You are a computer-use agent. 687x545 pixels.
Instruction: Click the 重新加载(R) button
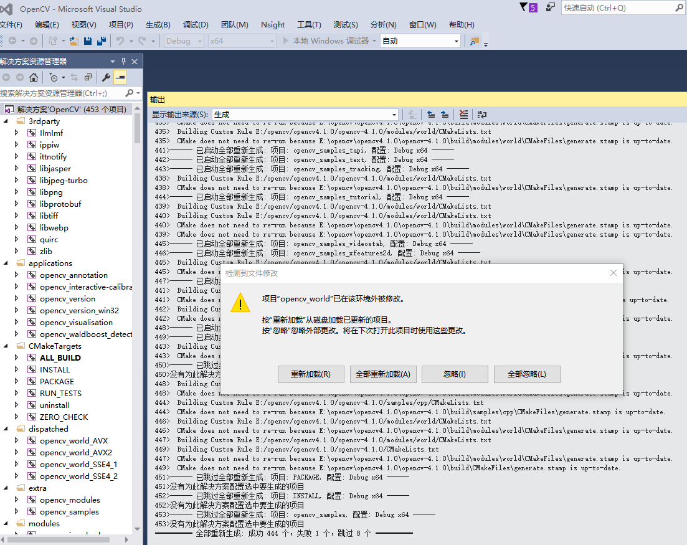pyautogui.click(x=311, y=374)
